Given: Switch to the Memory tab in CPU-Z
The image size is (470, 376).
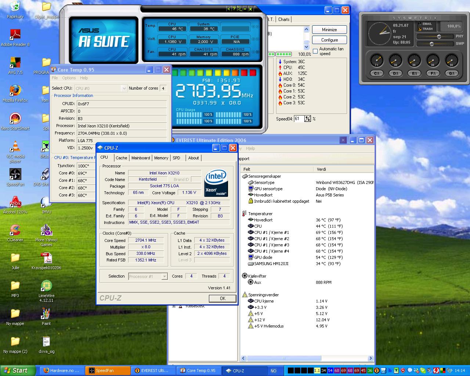Looking at the screenshot, I should [x=161, y=158].
